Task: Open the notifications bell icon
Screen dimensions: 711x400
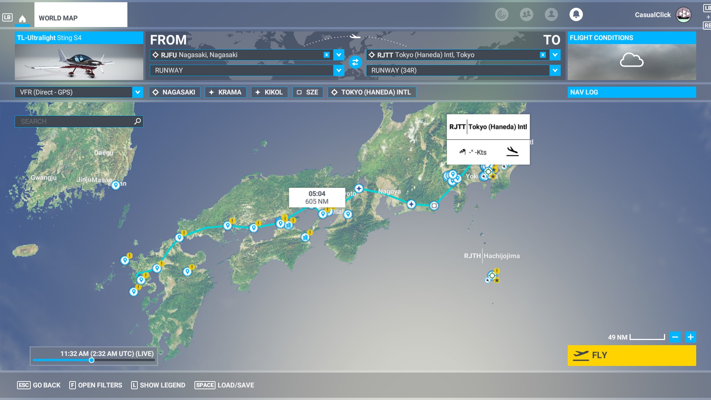Action: [576, 14]
